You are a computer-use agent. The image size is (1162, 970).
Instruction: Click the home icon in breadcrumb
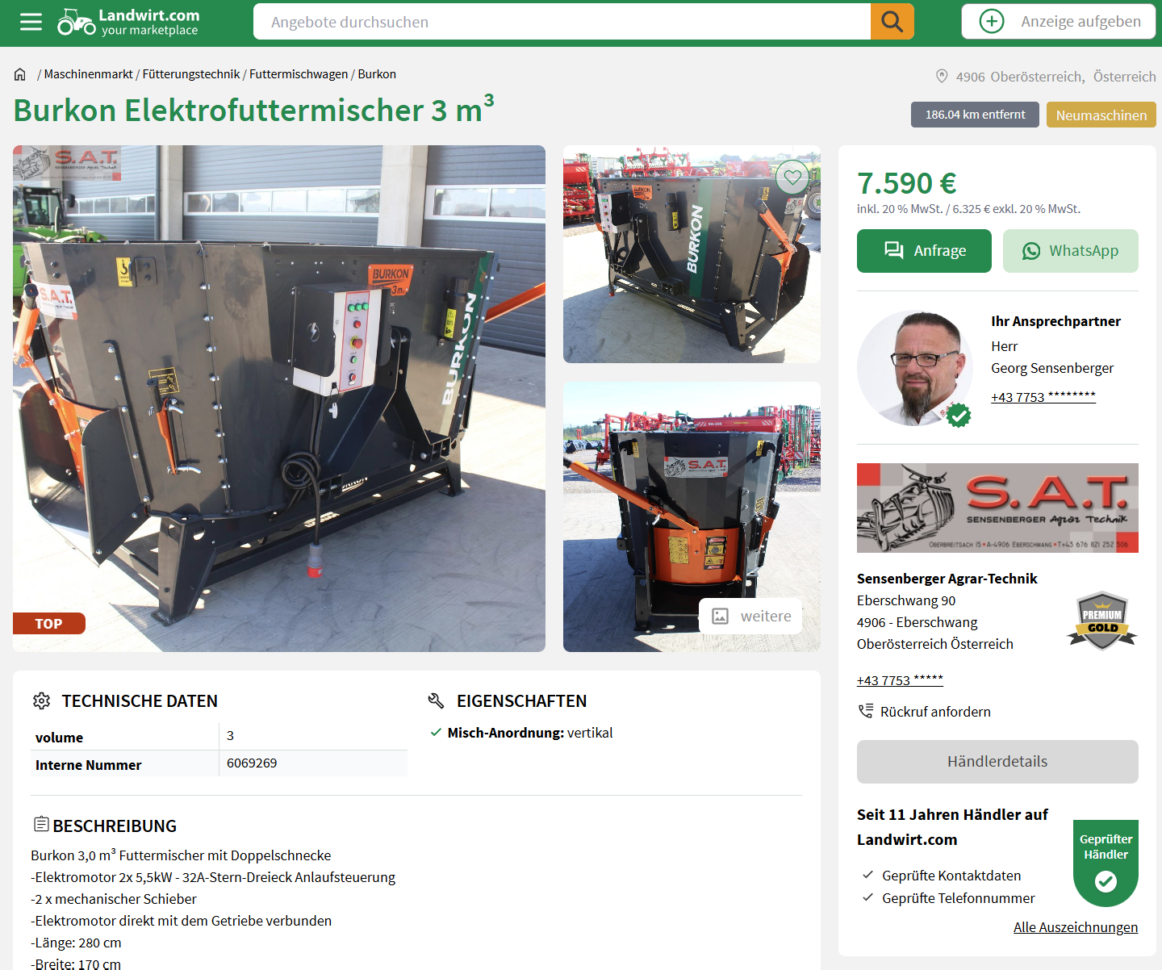[x=20, y=74]
